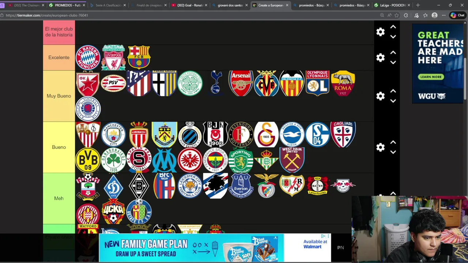Click Learn More on WGU ad

pyautogui.click(x=431, y=77)
